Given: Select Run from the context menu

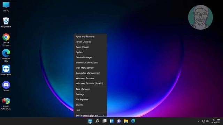Looking at the screenshot, I should click(90, 110).
